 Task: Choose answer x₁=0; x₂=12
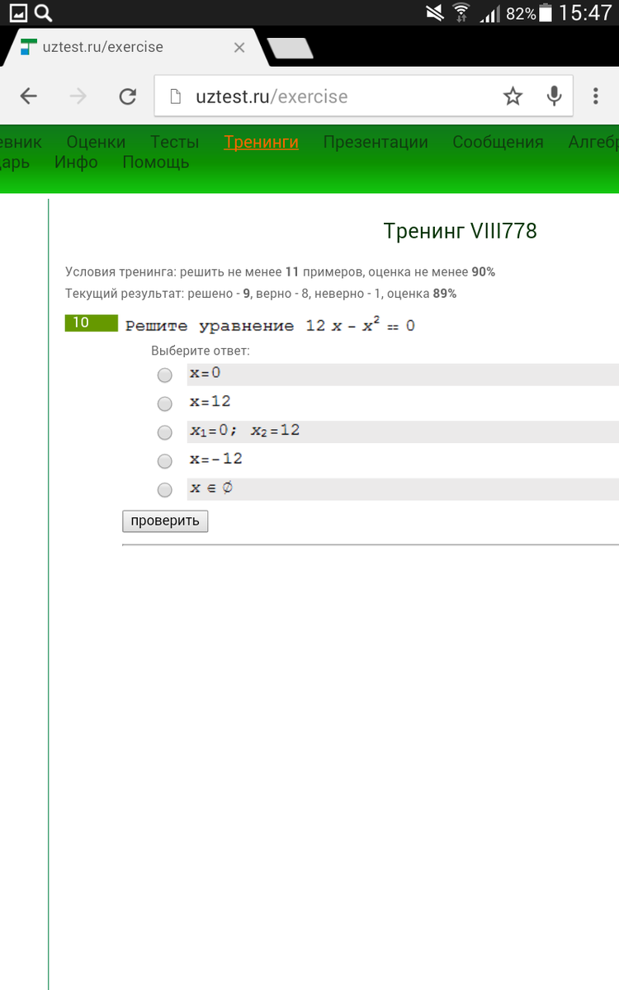pos(165,432)
